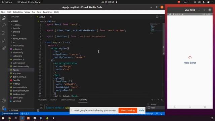Viewport: 215px width, 121px height.
Task: Expand the ios folder
Action: click(x=14, y=35)
